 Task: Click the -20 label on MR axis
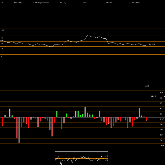click(x=161, y=124)
